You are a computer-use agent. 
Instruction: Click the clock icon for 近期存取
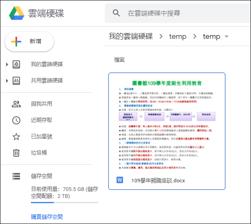[16, 120]
